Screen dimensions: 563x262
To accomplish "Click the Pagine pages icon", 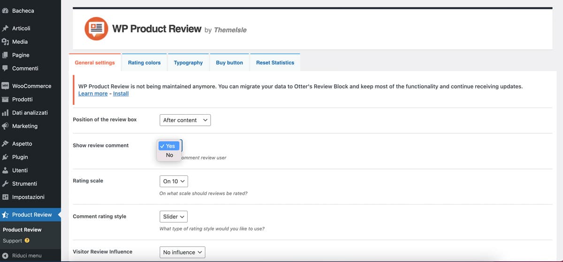I will 6,55.
